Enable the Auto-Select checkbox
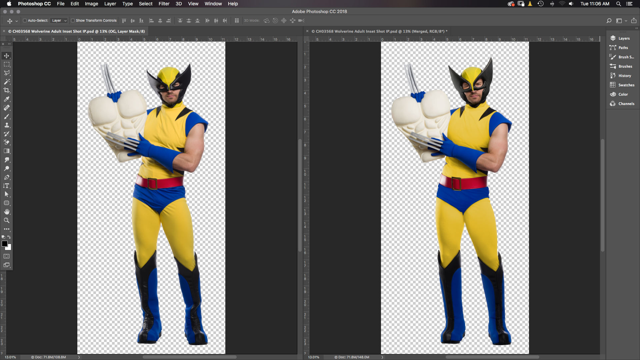The image size is (640, 360). point(25,21)
